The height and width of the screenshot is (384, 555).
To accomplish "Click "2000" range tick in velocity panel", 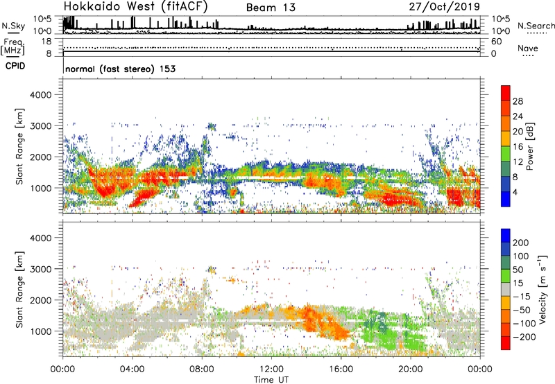I will click(x=41, y=300).
